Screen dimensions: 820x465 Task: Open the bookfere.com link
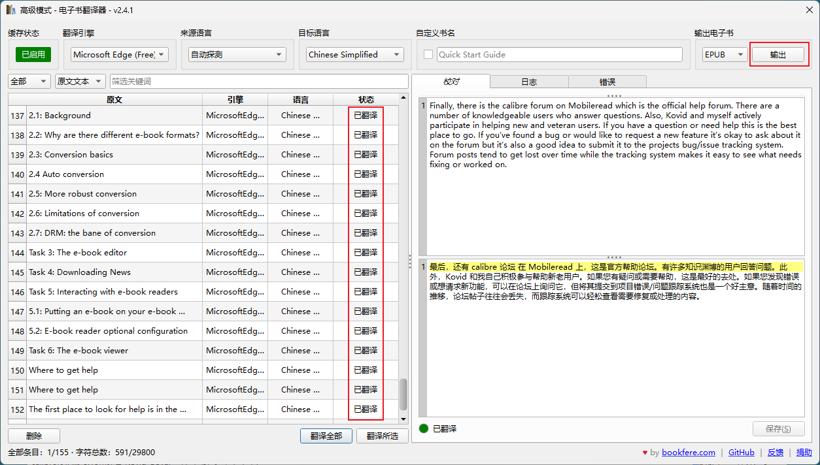(x=689, y=453)
